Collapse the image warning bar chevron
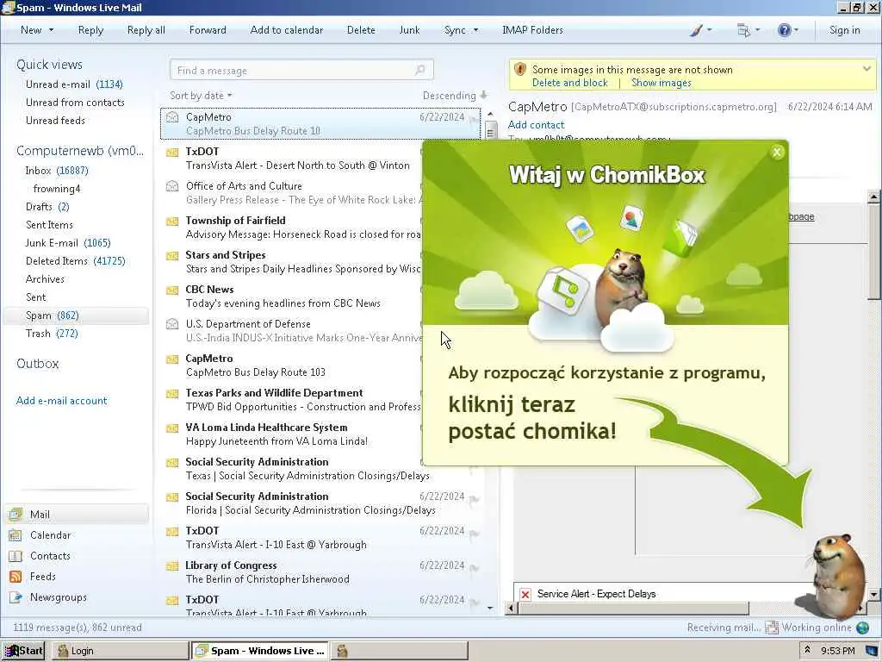This screenshot has height=662, width=882. tap(866, 69)
